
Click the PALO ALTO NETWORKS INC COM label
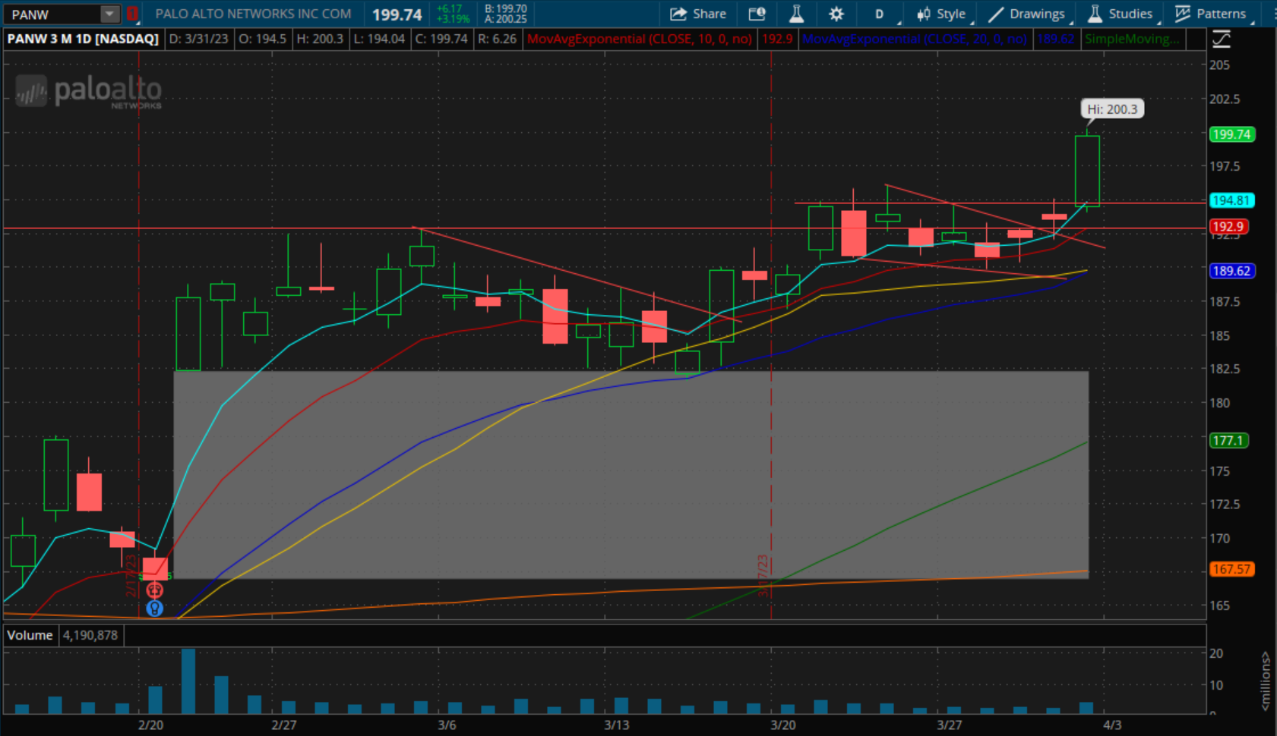pos(253,14)
